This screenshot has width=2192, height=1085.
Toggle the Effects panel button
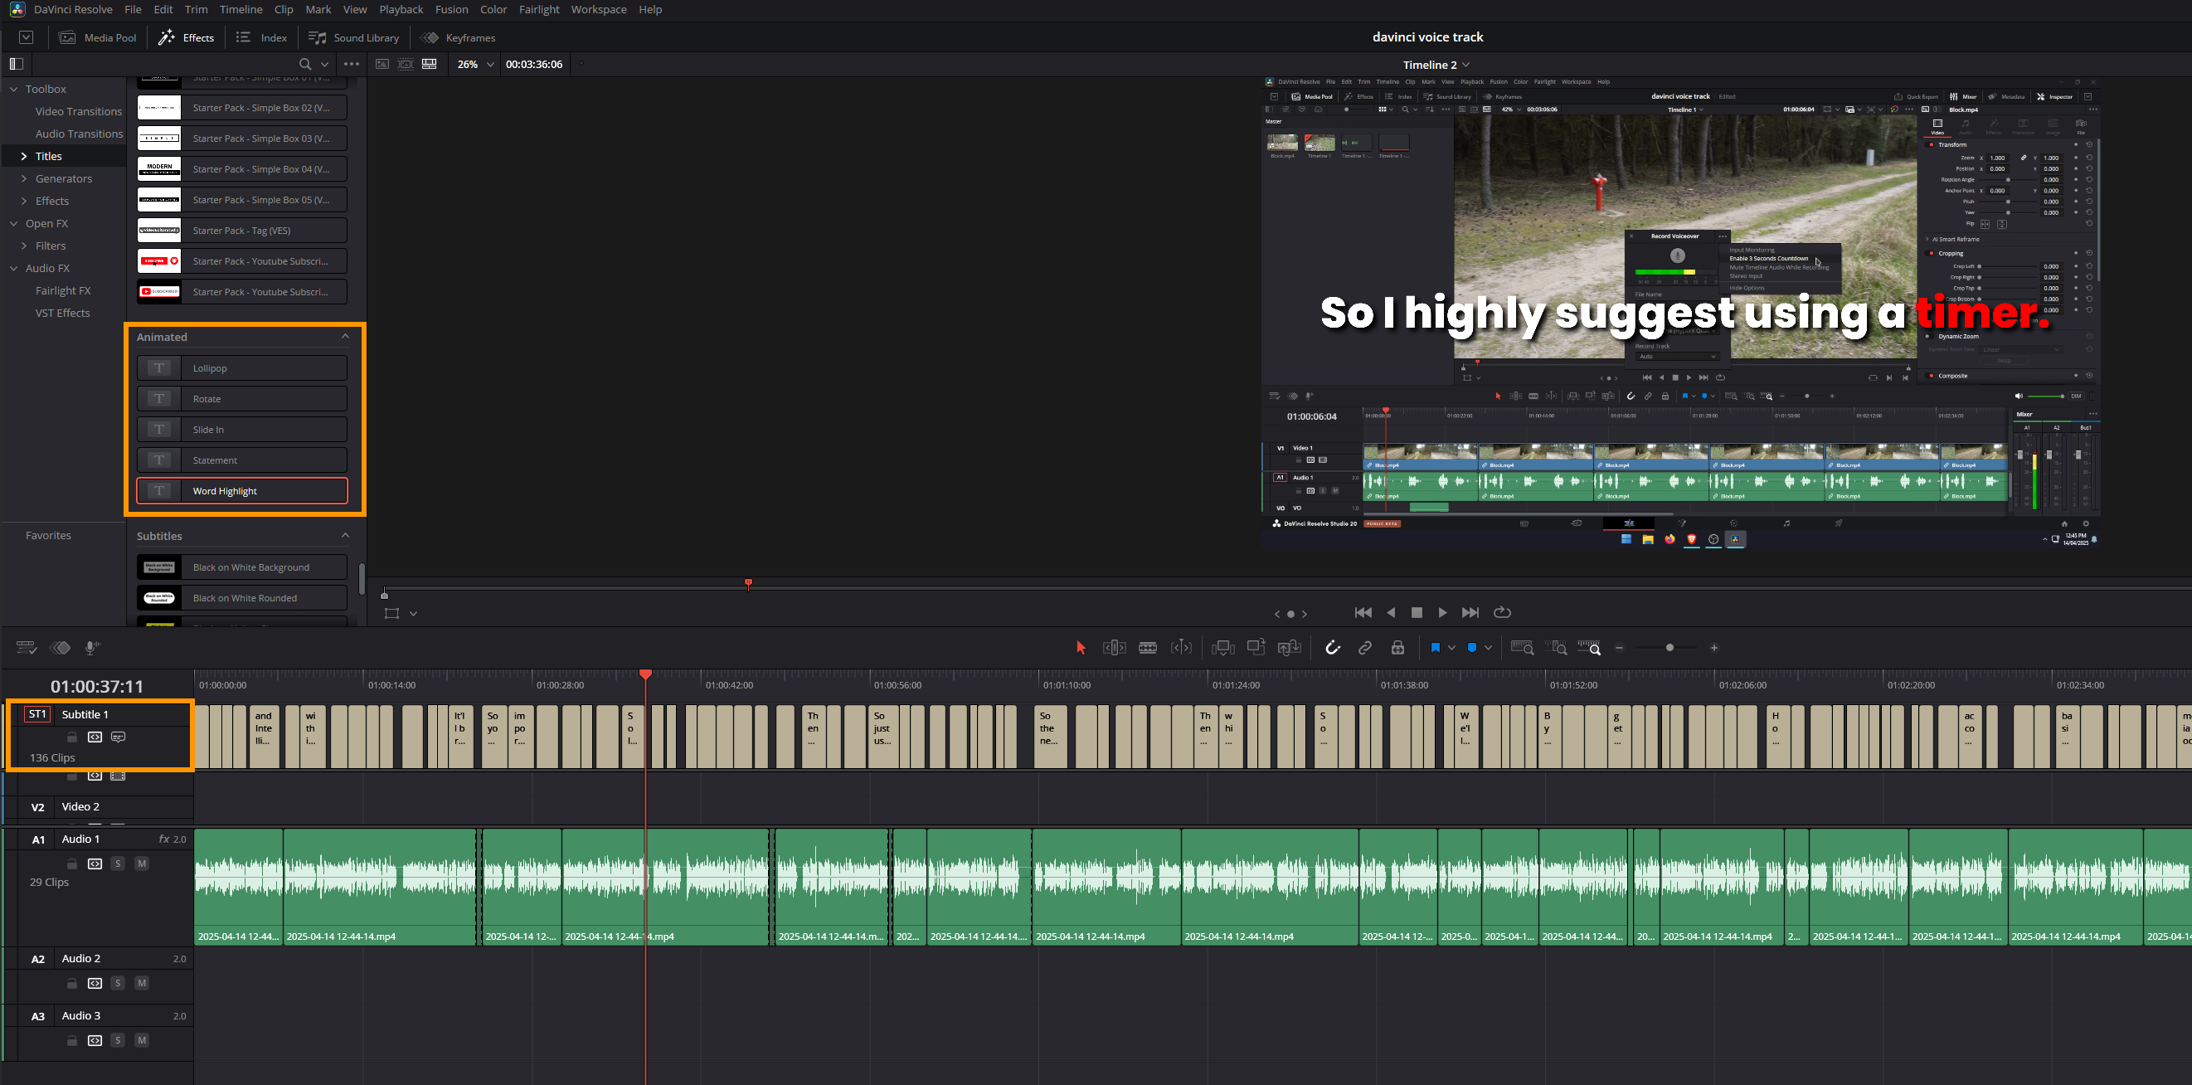187,37
